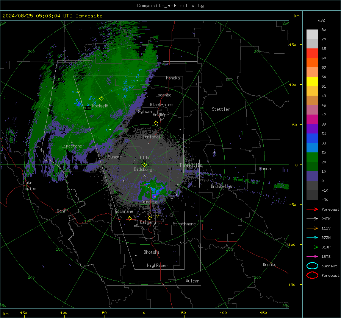Viewport: 341px width, 318px height.
Task: Click the Drumheller town label
Action: [x=222, y=186]
